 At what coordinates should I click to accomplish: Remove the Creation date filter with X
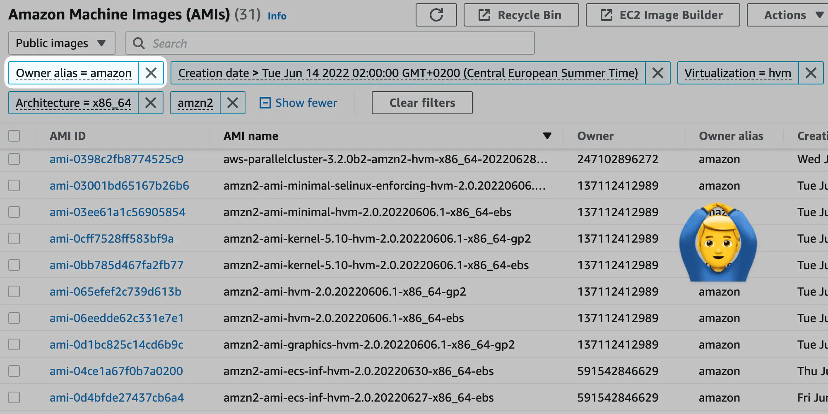click(x=657, y=73)
